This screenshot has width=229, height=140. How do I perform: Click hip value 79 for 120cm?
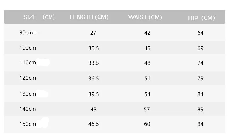coord(200,78)
